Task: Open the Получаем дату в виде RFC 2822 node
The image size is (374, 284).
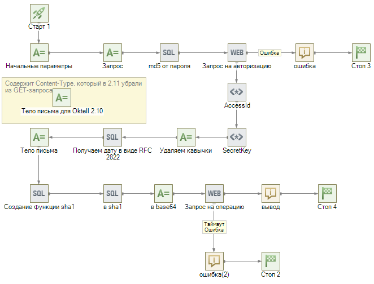Action: pyautogui.click(x=112, y=137)
